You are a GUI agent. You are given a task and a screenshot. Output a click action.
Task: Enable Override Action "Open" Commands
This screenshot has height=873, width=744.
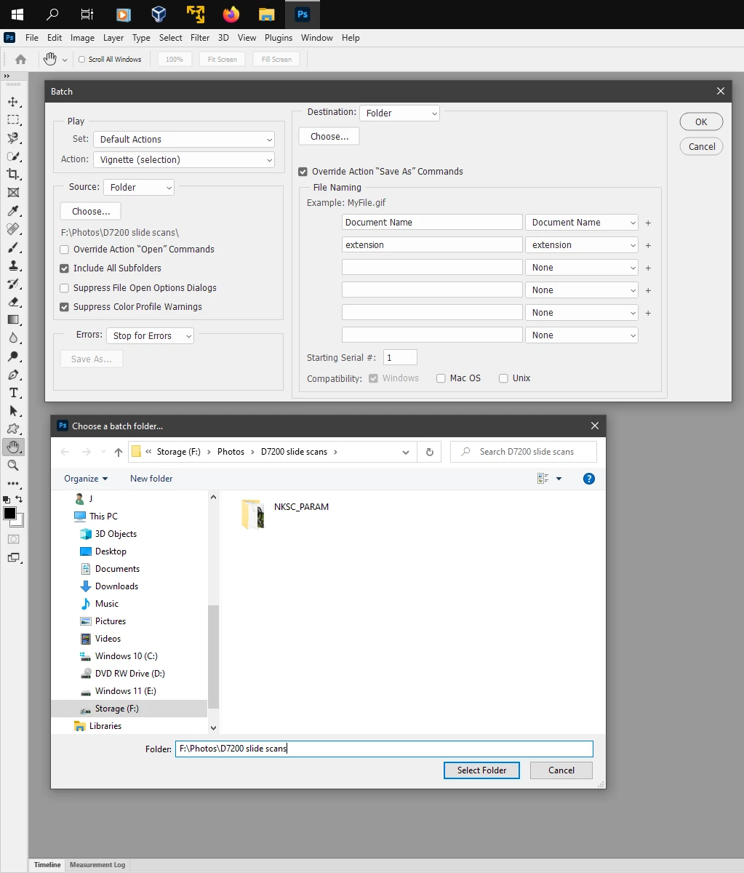click(65, 250)
